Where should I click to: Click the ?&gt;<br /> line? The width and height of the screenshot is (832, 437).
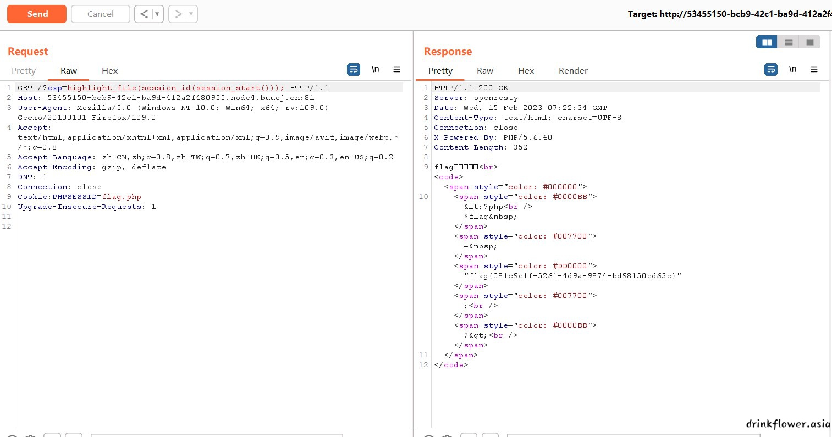[x=491, y=335]
